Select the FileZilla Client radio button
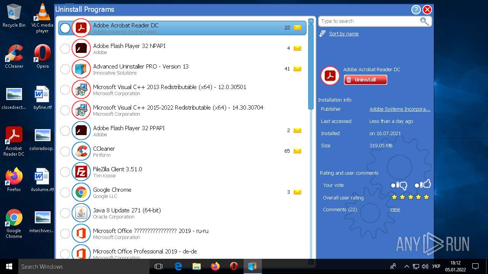488x274 pixels. [65, 172]
